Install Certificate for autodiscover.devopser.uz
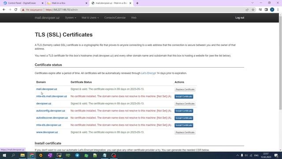282x159 pixels. click(184, 118)
